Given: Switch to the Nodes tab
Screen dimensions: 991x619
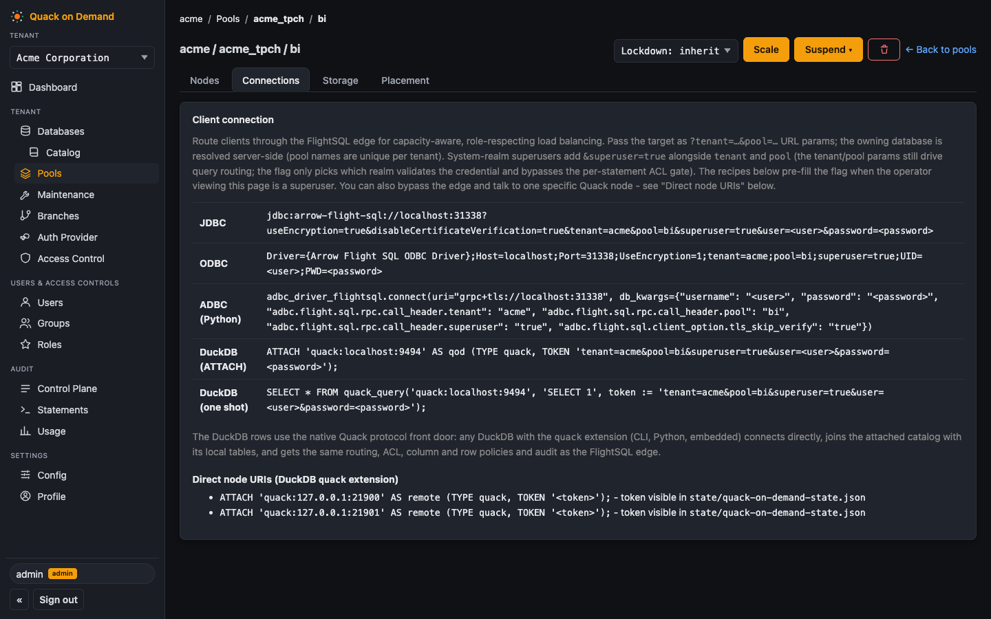Looking at the screenshot, I should [x=204, y=80].
